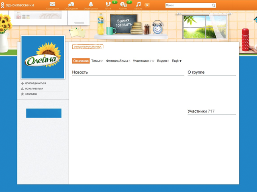The width and height of the screenshot is (257, 192).
Task: Click the green badge above Оценки
Action: 129,2
